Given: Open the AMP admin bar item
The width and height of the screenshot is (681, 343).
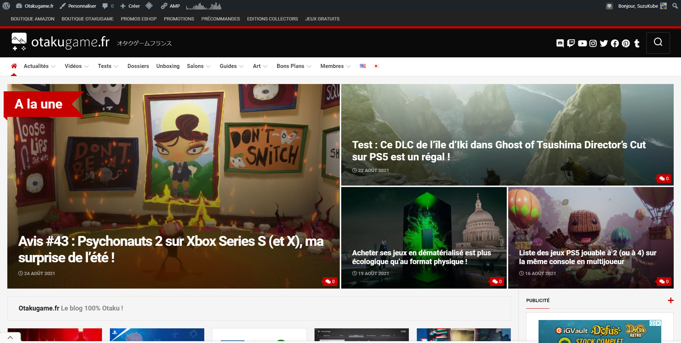Looking at the screenshot, I should (x=170, y=6).
